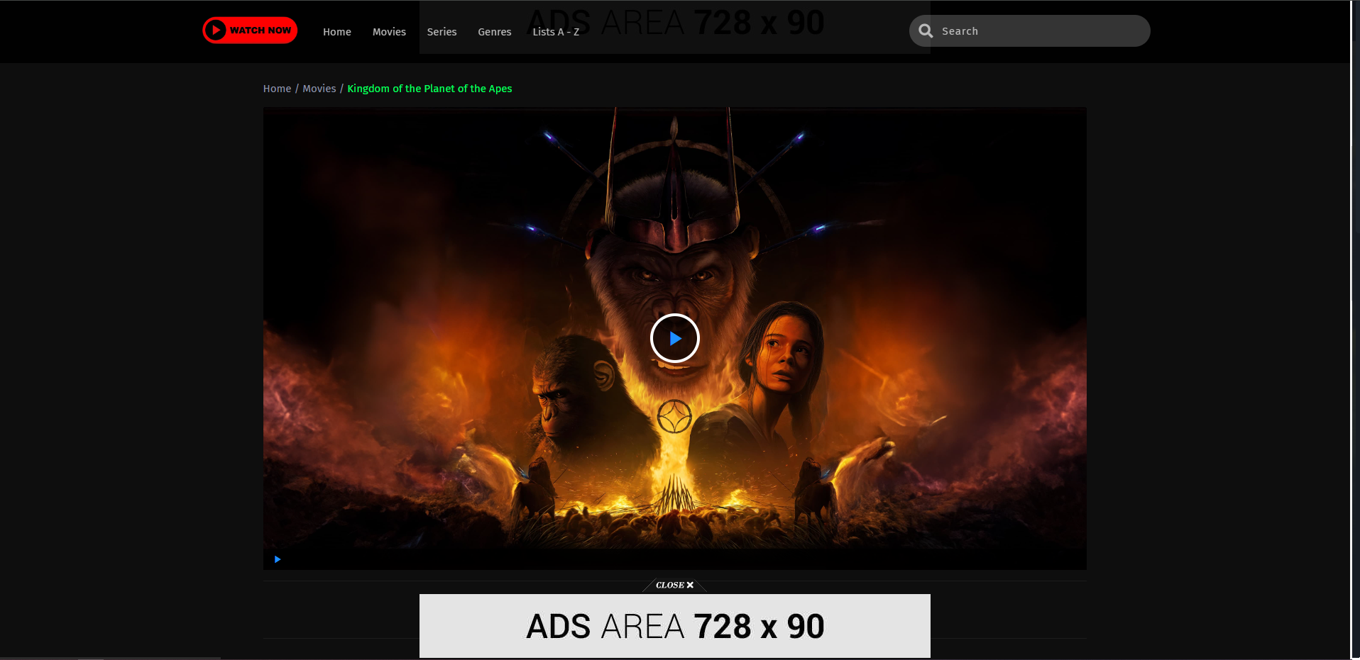Click the red Watch Now logo

[x=250, y=30]
